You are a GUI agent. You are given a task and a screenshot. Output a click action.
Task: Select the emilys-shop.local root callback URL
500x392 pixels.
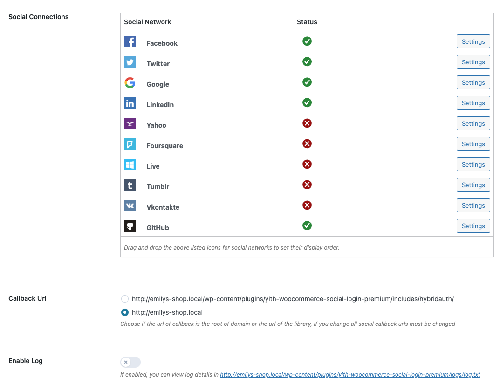tap(125, 312)
